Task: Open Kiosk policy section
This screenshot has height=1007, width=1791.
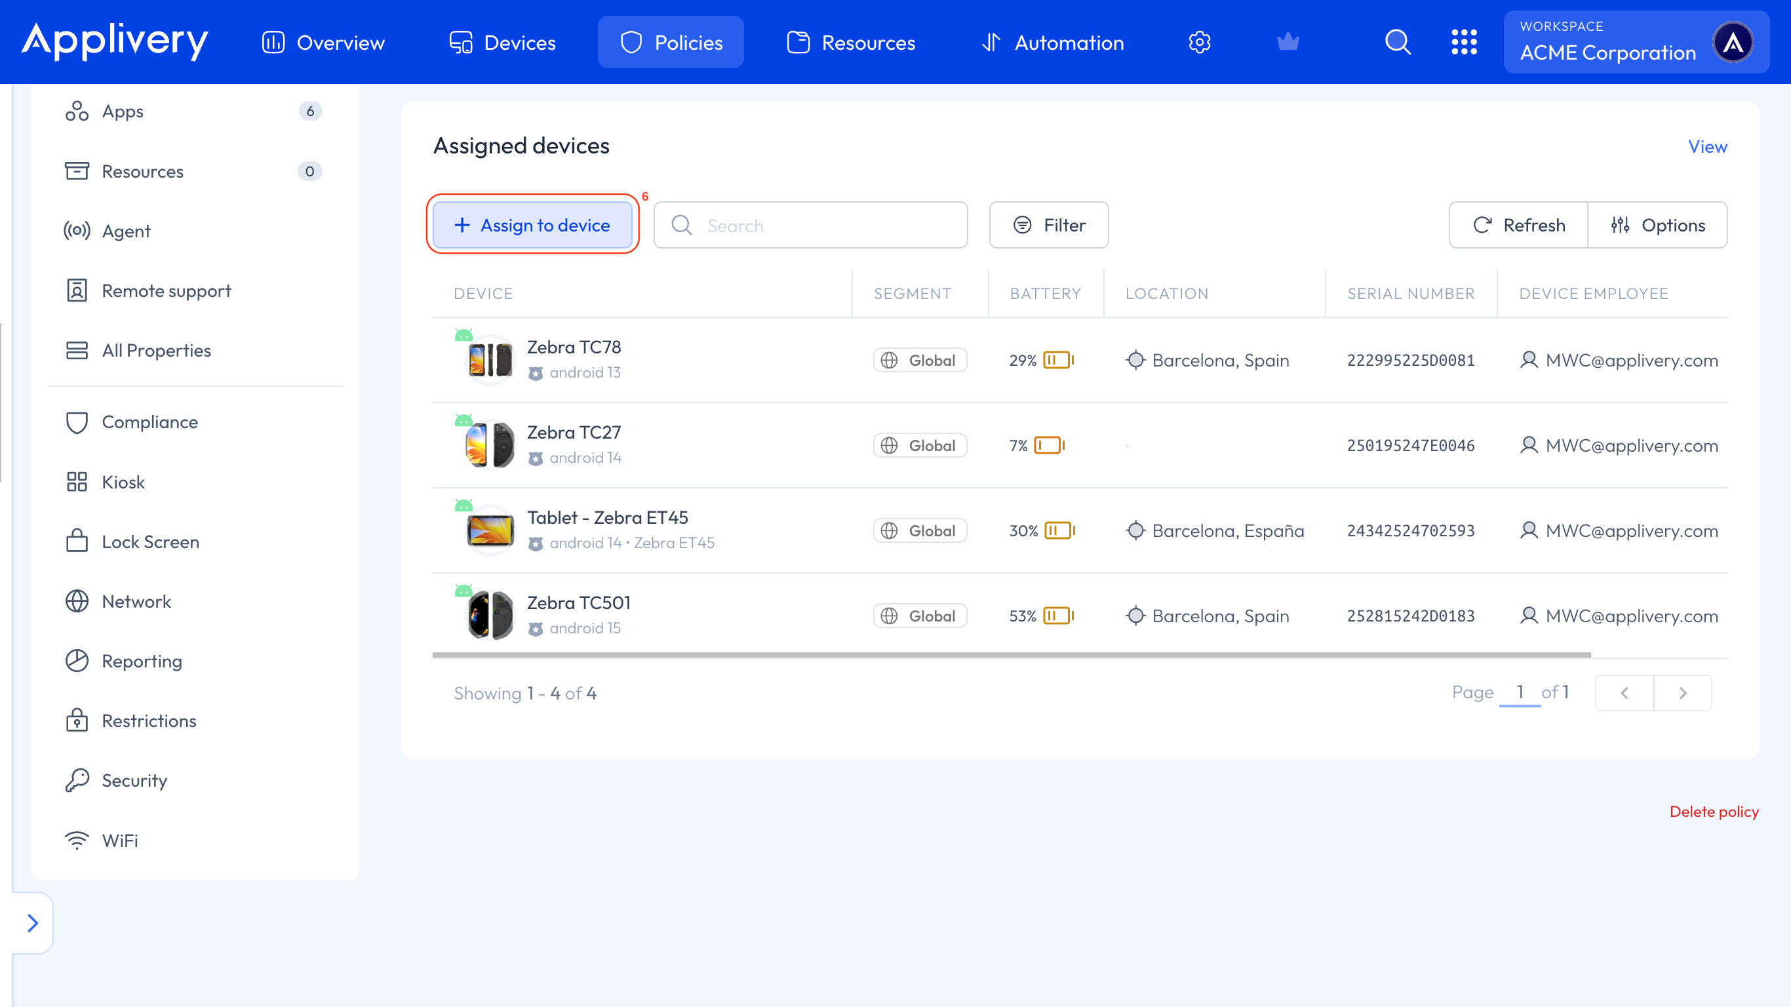Action: (123, 482)
